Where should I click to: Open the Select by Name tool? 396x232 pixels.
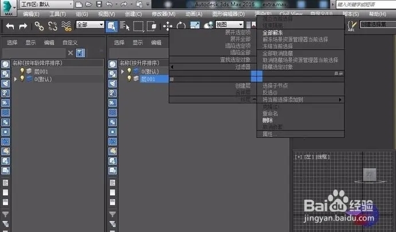[125, 26]
